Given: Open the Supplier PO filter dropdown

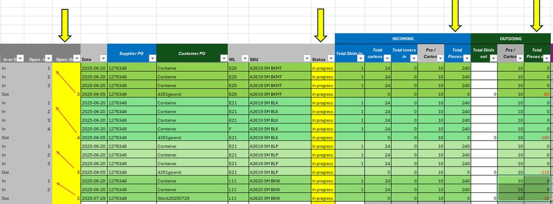Looking at the screenshot, I should coord(152,58).
